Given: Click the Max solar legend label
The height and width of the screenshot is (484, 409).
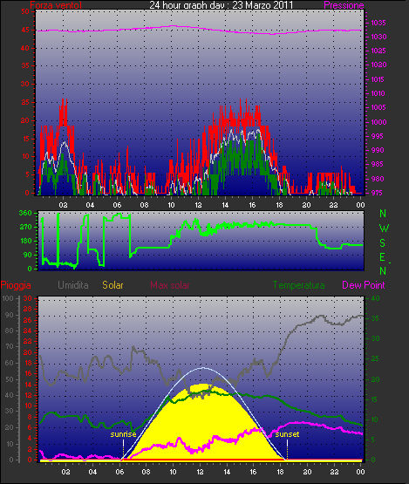Looking at the screenshot, I should (170, 285).
